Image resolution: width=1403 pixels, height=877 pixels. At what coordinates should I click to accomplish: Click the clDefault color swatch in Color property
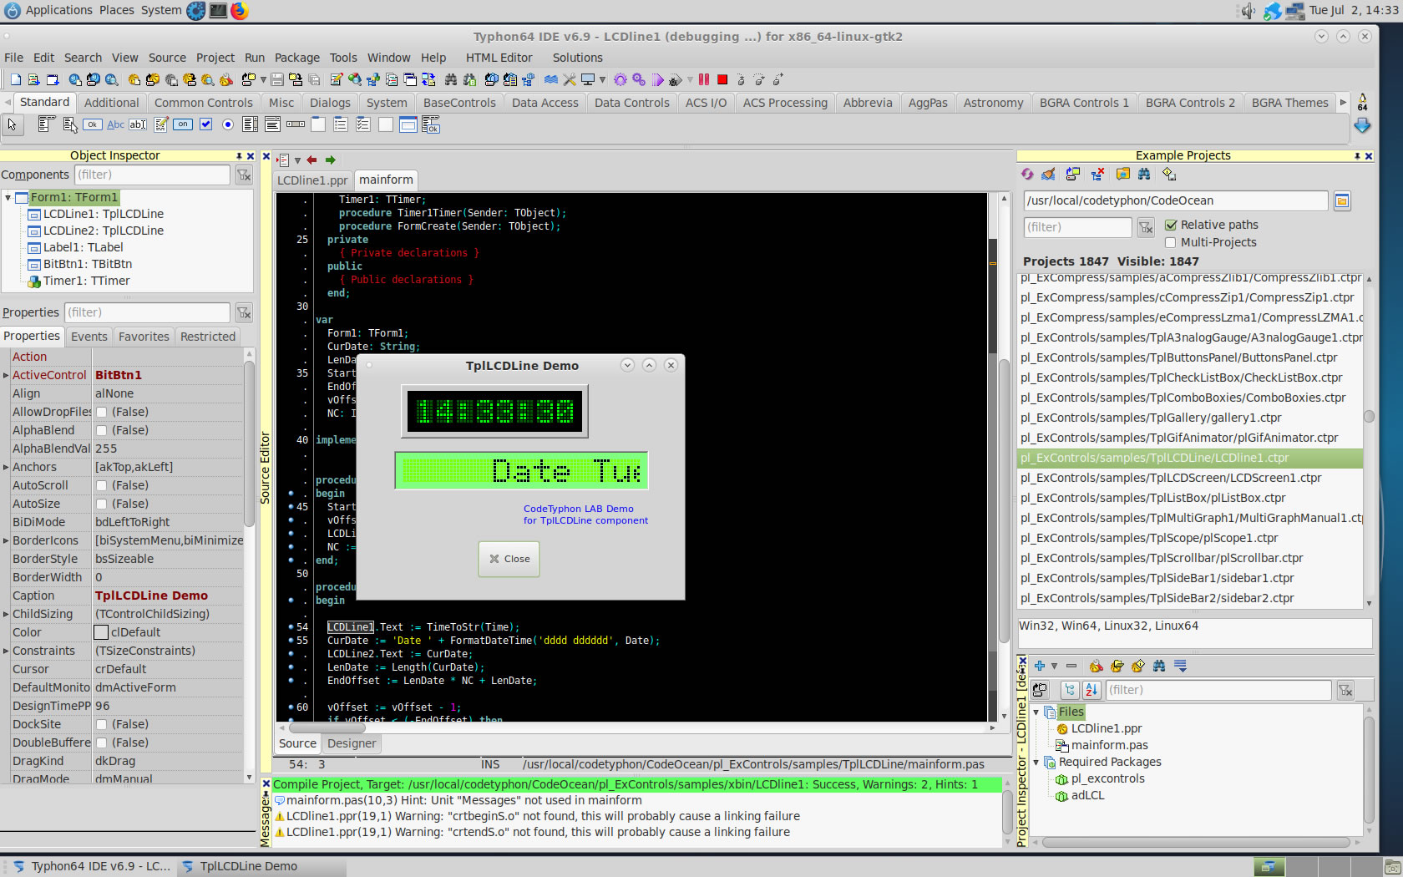coord(101,632)
